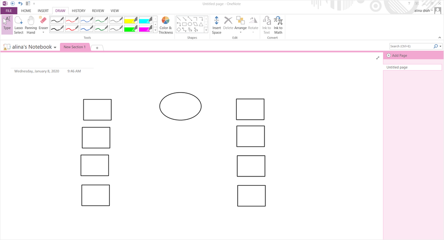Image resolution: width=444 pixels, height=240 pixels.
Task: Pick the magenta highlighter pen
Action: click(146, 29)
